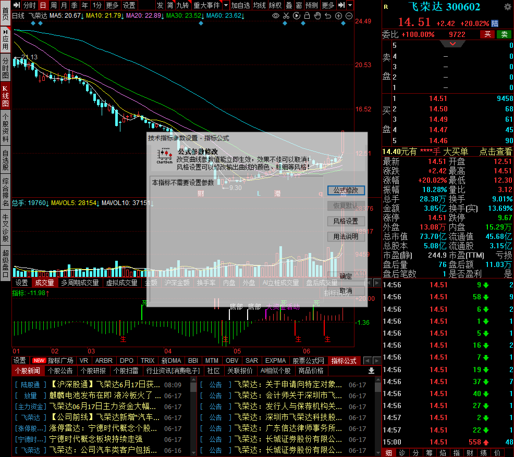514x457 pixels.
Task: Open the 更多 menu after 预测
Action: 328,5
